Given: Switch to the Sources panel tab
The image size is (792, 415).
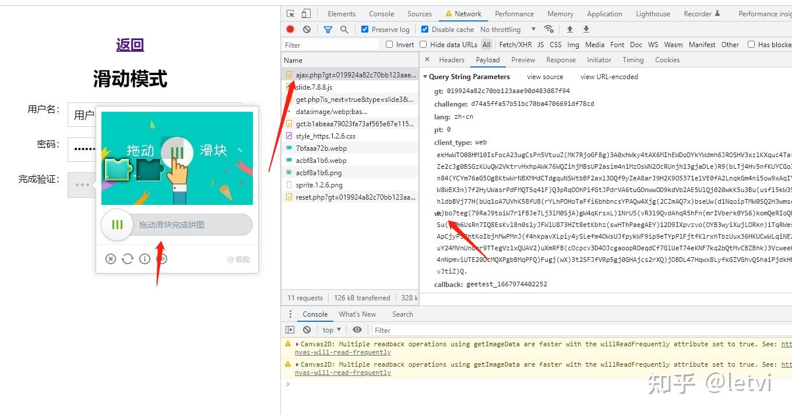Looking at the screenshot, I should (420, 14).
